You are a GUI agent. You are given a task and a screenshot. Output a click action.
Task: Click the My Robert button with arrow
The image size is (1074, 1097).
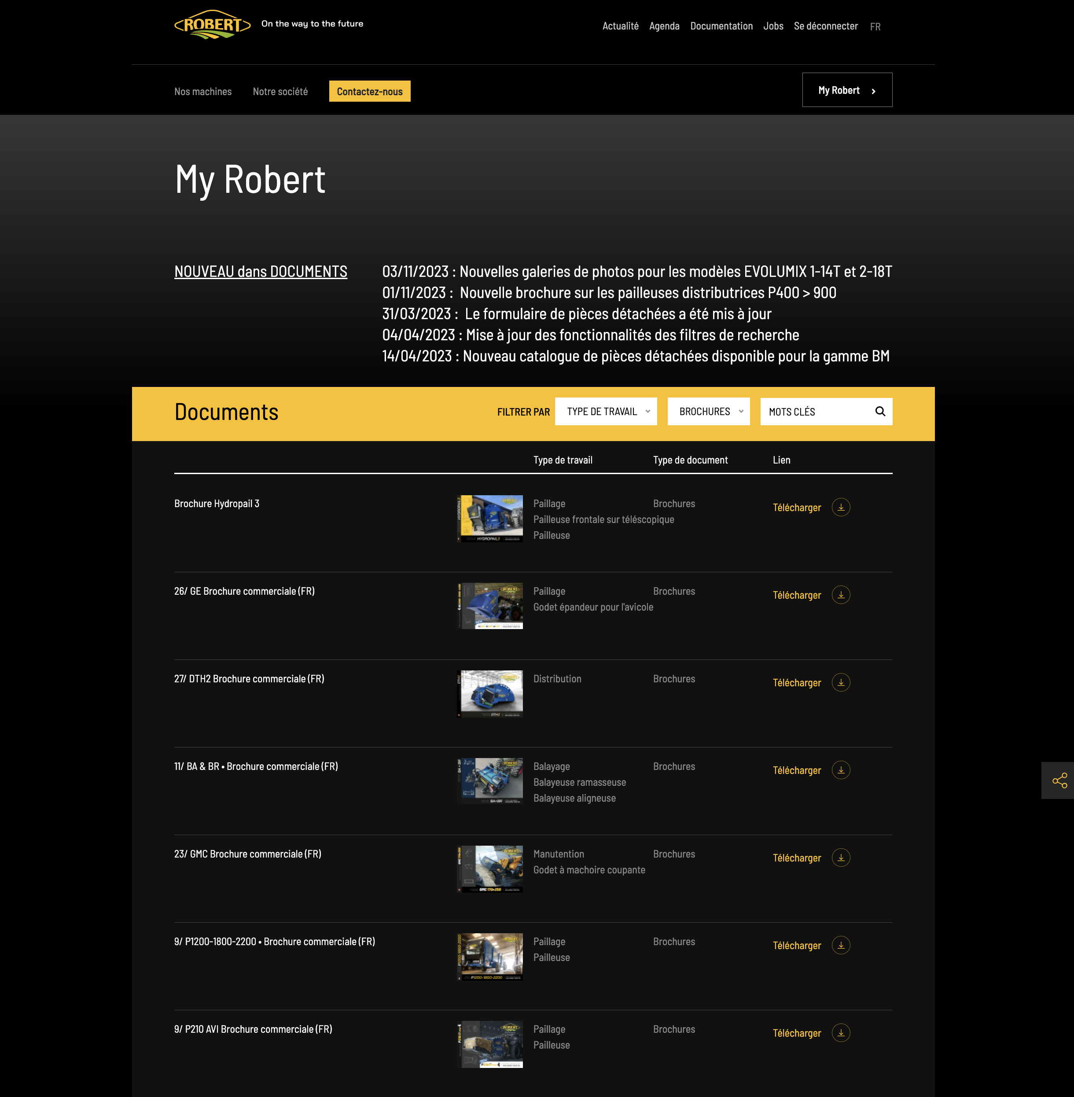847,90
